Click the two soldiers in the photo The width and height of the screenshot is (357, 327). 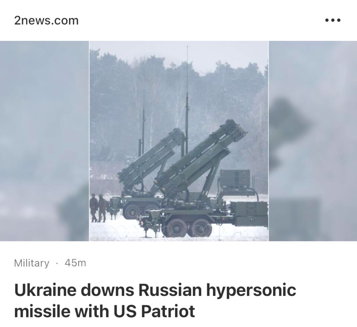point(99,208)
